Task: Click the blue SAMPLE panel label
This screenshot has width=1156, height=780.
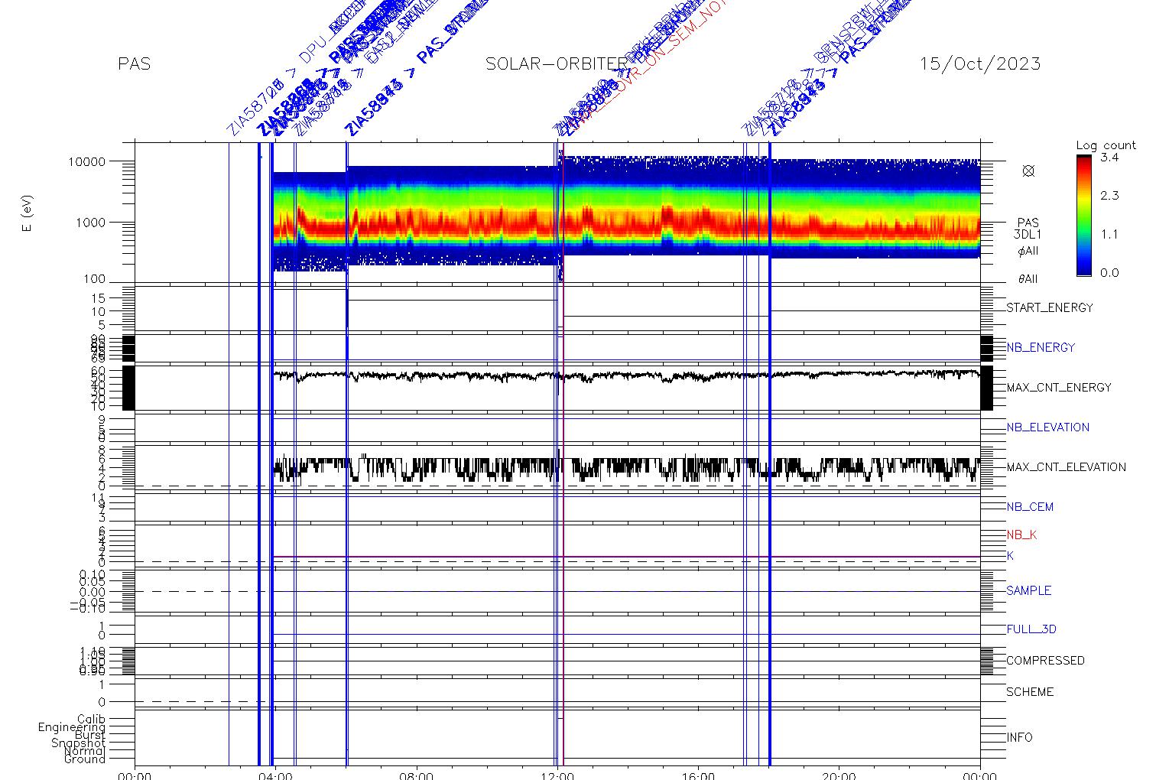Action: point(1028,591)
